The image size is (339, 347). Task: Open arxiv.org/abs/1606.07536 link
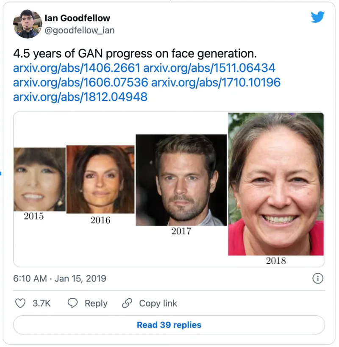[x=76, y=82]
